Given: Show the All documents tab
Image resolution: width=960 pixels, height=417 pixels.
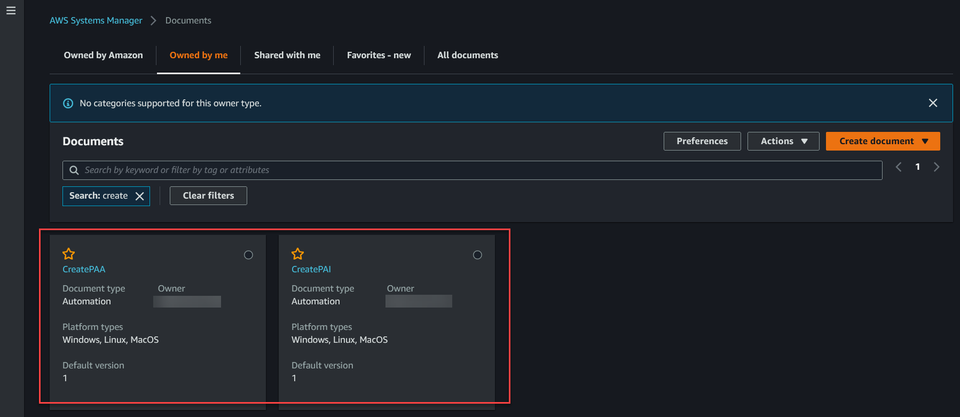Looking at the screenshot, I should point(468,55).
